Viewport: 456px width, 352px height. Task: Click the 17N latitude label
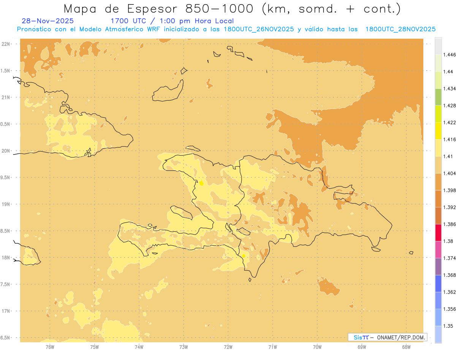click(6, 311)
